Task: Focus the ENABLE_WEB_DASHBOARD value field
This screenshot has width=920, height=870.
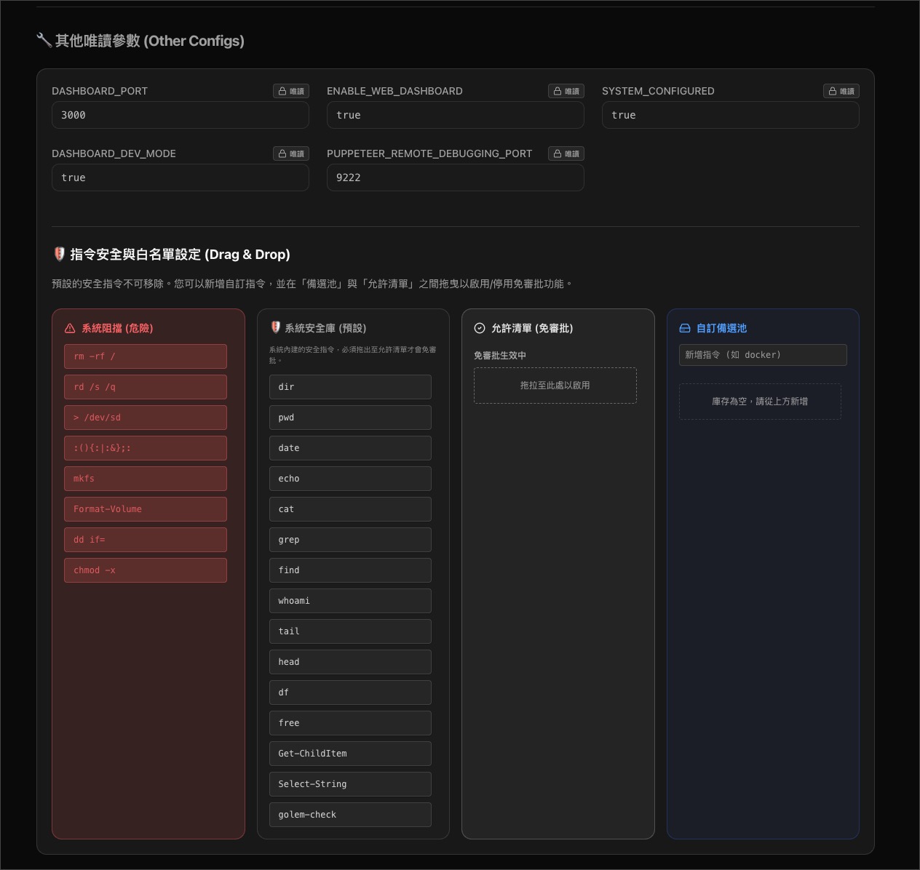Action: pos(456,115)
